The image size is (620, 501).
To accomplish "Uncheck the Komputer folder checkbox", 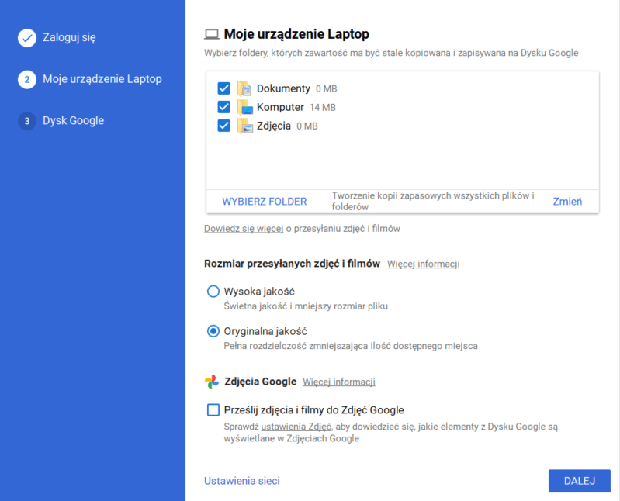I will point(223,107).
